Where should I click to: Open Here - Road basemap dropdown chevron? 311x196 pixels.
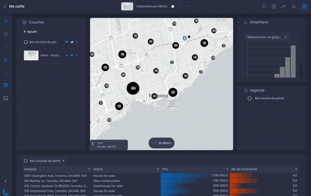pos(67,55)
